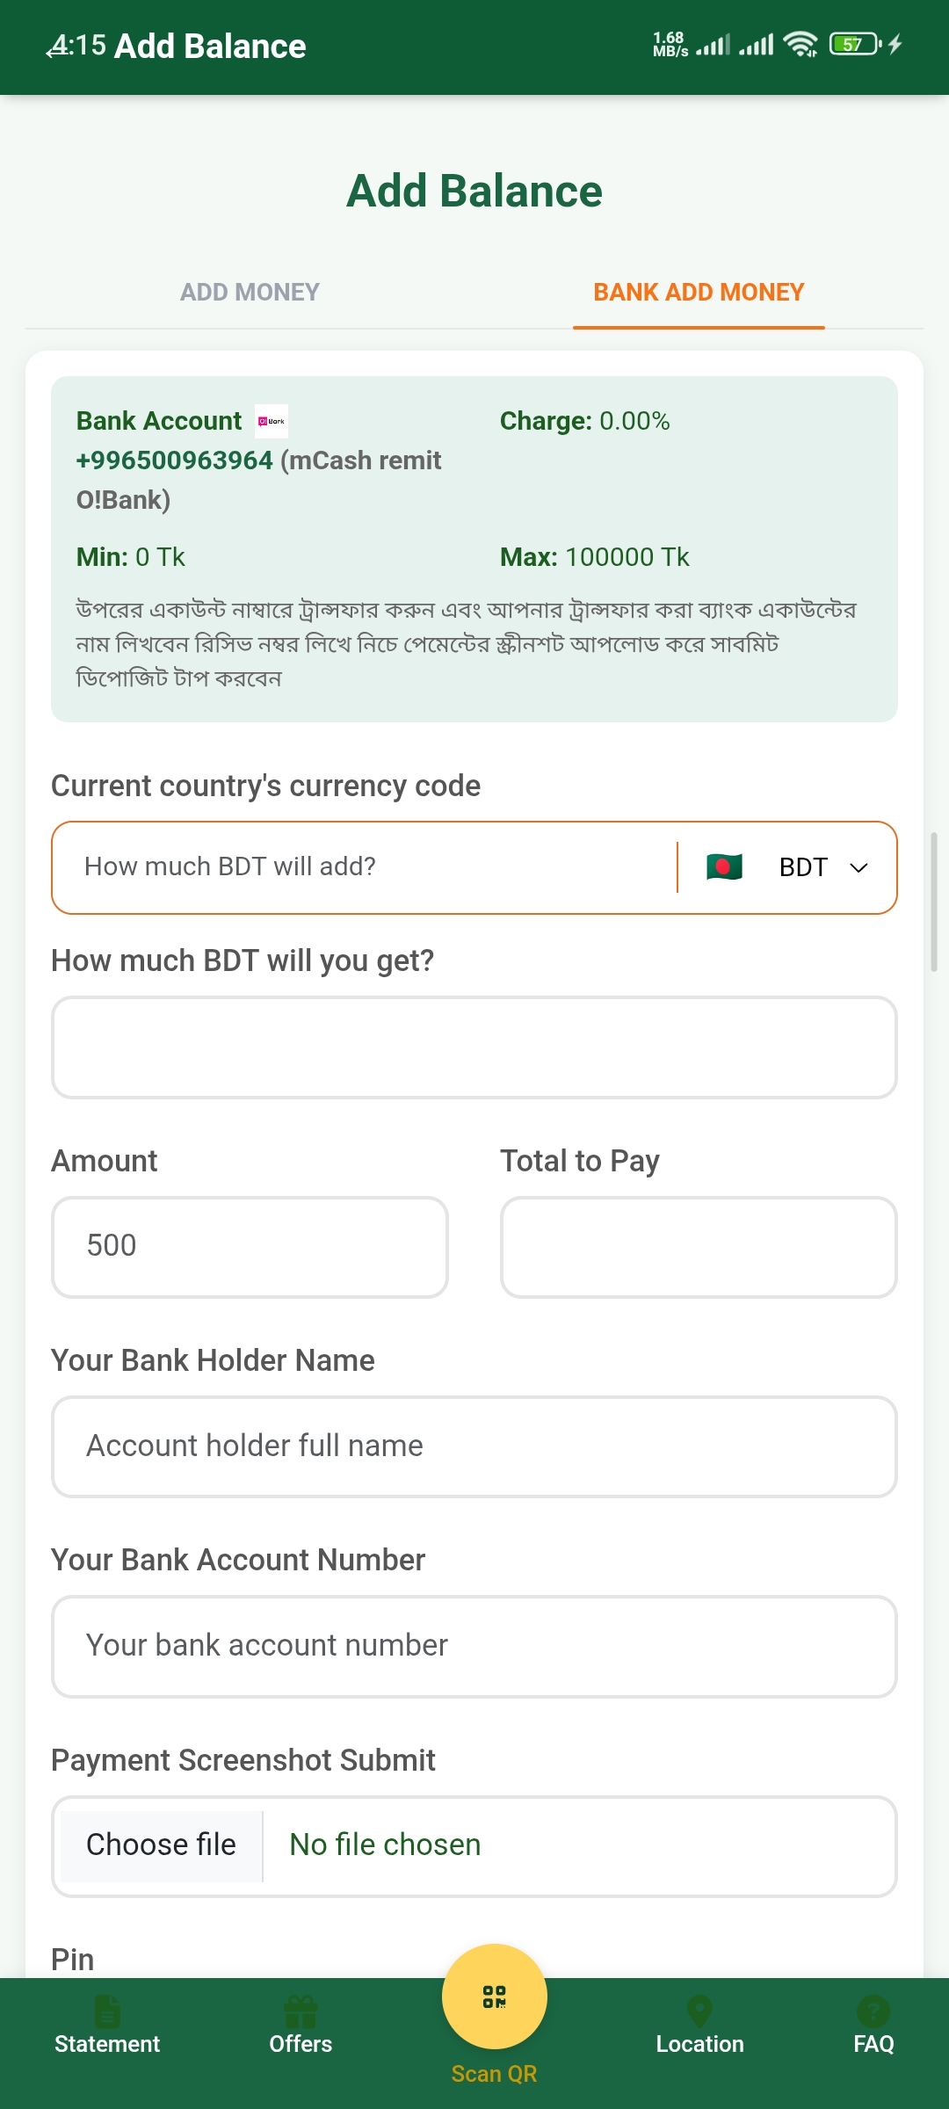This screenshot has height=2109, width=949.
Task: Switch to the ADD MONEY tab
Action: pos(250,292)
